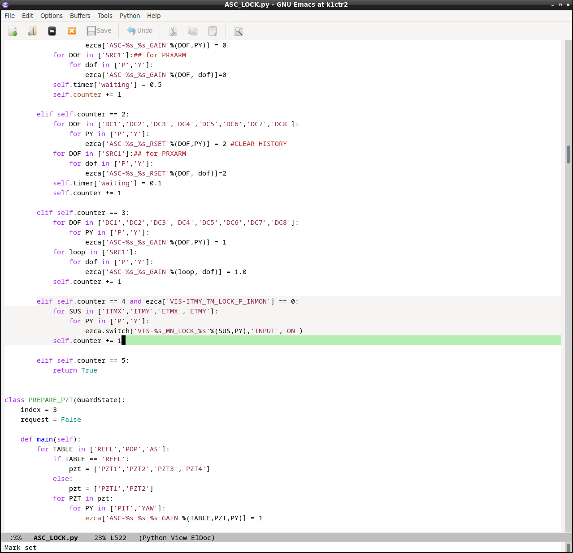Open the Options menu
Image resolution: width=573 pixels, height=553 pixels.
coord(52,16)
